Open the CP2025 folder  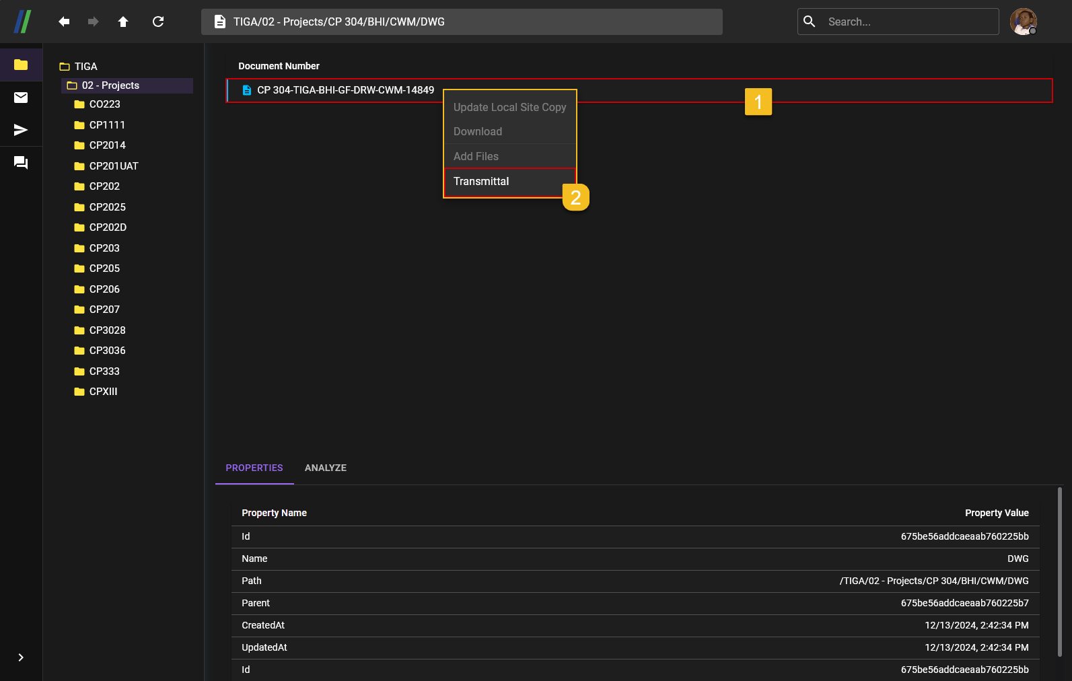107,207
